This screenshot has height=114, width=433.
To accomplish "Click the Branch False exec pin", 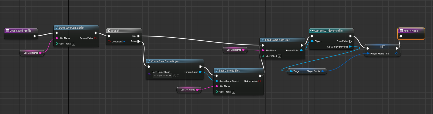I will pyautogui.click(x=139, y=41).
